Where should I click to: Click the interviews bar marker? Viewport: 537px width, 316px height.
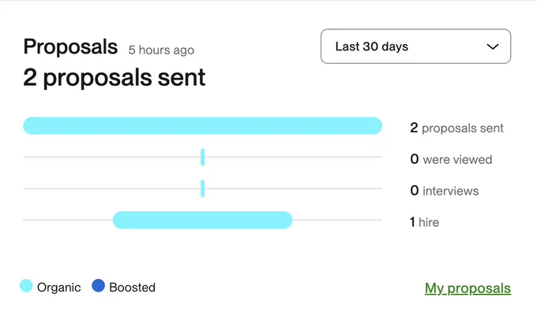pos(203,188)
